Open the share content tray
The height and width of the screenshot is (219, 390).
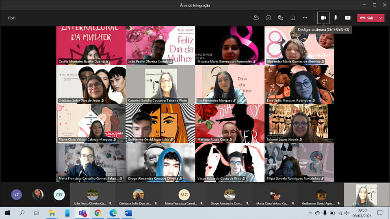coord(348,18)
